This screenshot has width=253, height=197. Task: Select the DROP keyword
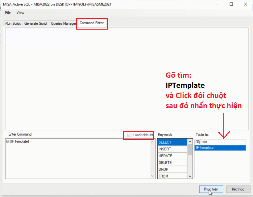[x=172, y=169]
